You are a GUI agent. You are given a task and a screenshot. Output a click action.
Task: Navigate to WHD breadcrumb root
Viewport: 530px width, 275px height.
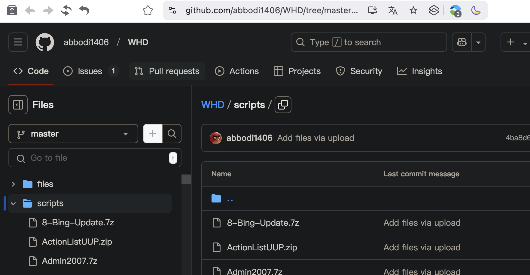213,105
